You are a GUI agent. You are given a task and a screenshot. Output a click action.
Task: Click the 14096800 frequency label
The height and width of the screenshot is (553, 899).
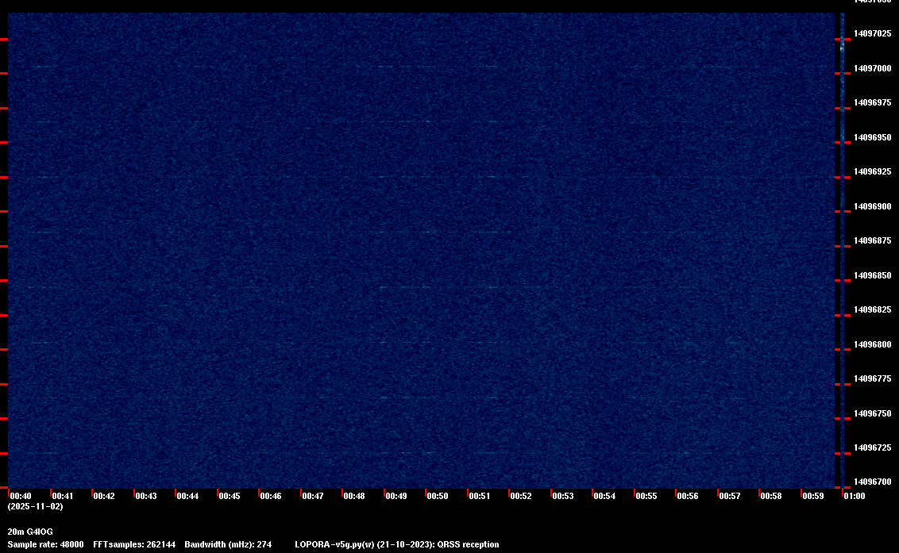coord(873,344)
